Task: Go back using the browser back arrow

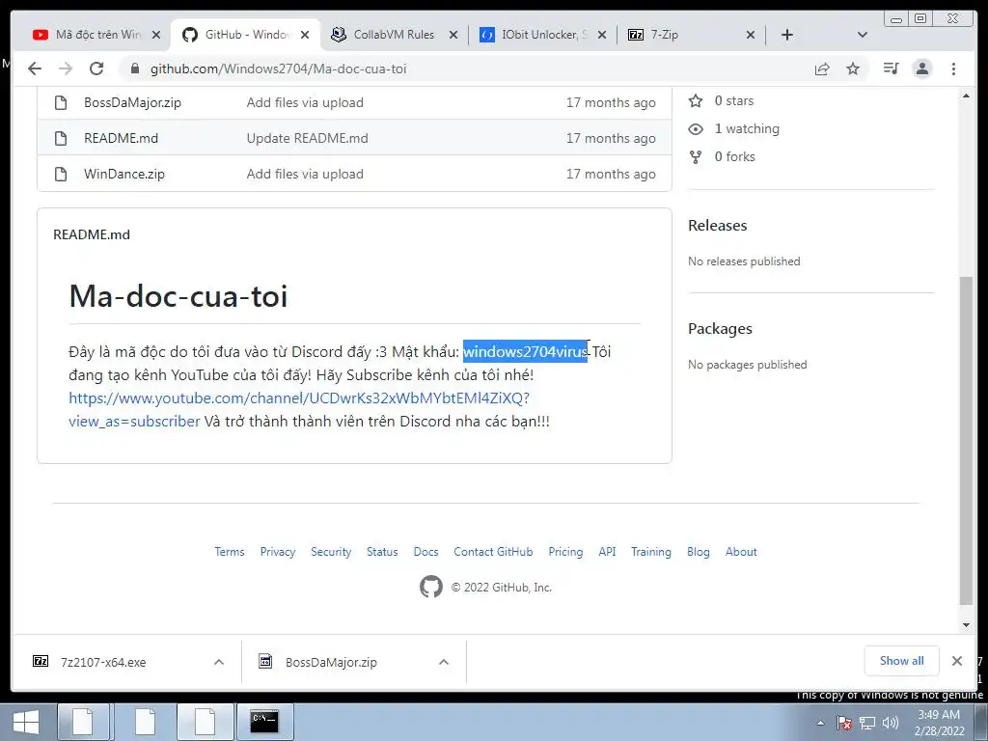Action: click(35, 69)
